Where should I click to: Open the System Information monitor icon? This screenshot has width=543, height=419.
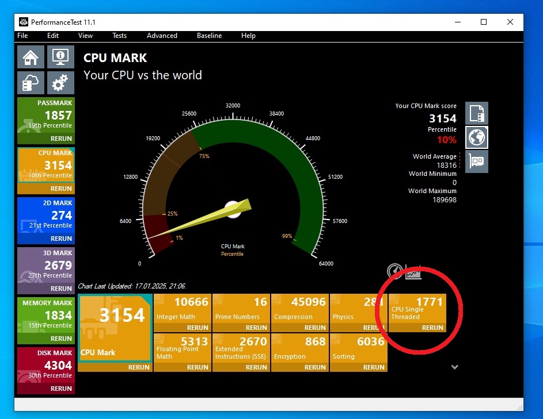[x=60, y=57]
